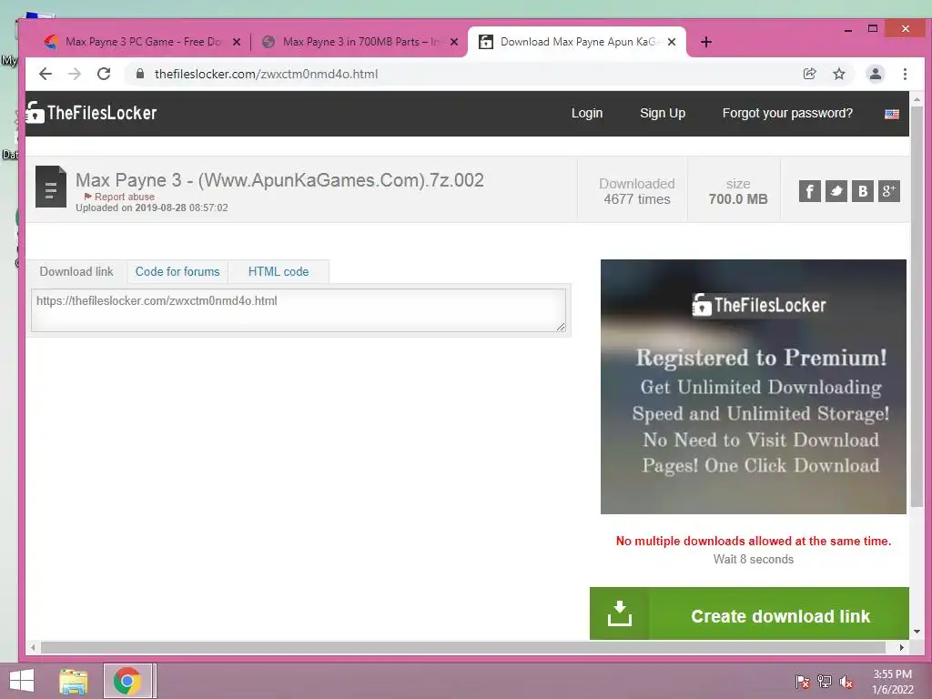Image resolution: width=932 pixels, height=699 pixels.
Task: Click Wait 8 seconds countdown text
Action: point(753,560)
